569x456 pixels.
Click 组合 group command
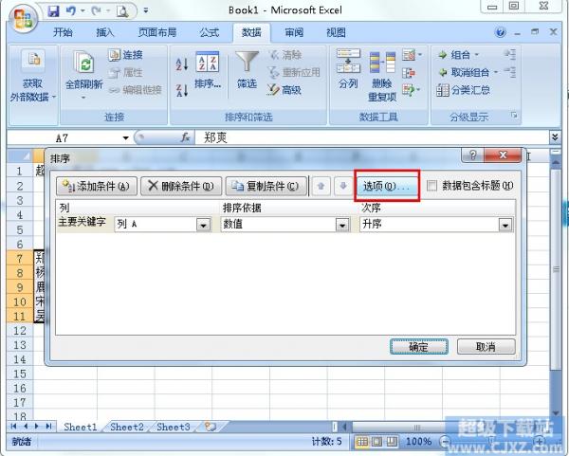point(454,55)
